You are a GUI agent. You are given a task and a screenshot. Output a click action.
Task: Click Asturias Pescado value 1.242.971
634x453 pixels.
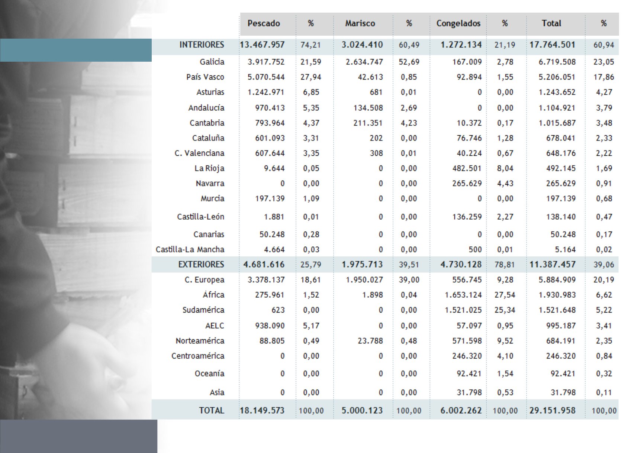tap(266, 92)
